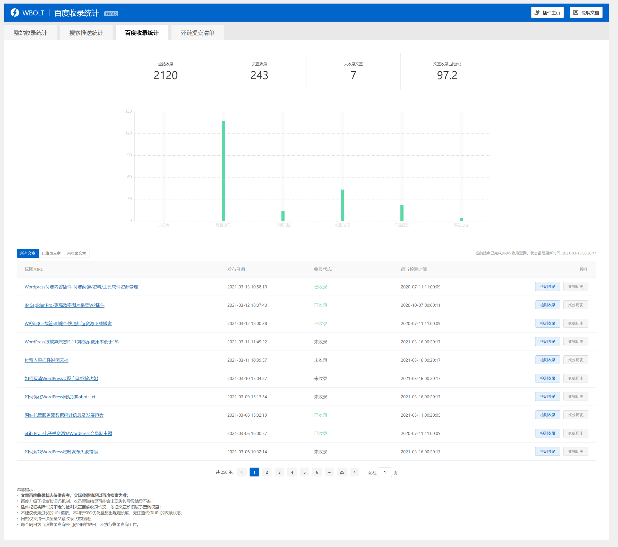Filter list by 已收录文章
This screenshot has height=547, width=618.
(x=51, y=253)
